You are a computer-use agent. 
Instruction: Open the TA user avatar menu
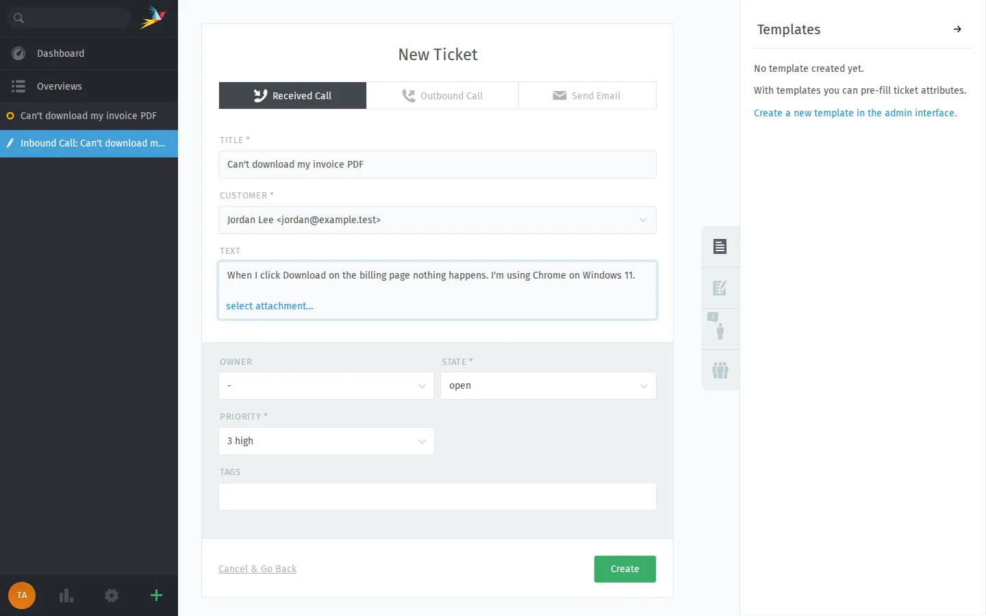tap(22, 595)
